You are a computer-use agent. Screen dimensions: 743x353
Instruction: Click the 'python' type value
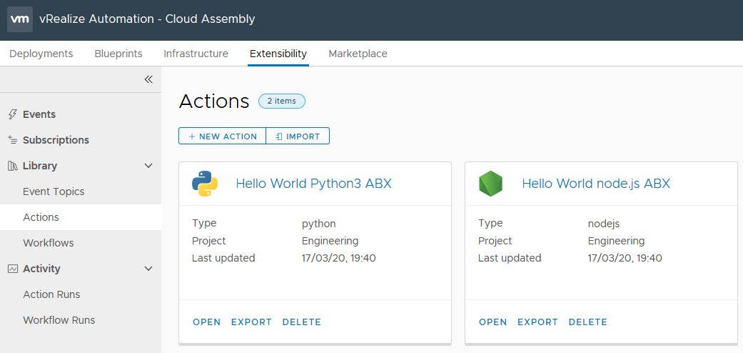(x=319, y=224)
